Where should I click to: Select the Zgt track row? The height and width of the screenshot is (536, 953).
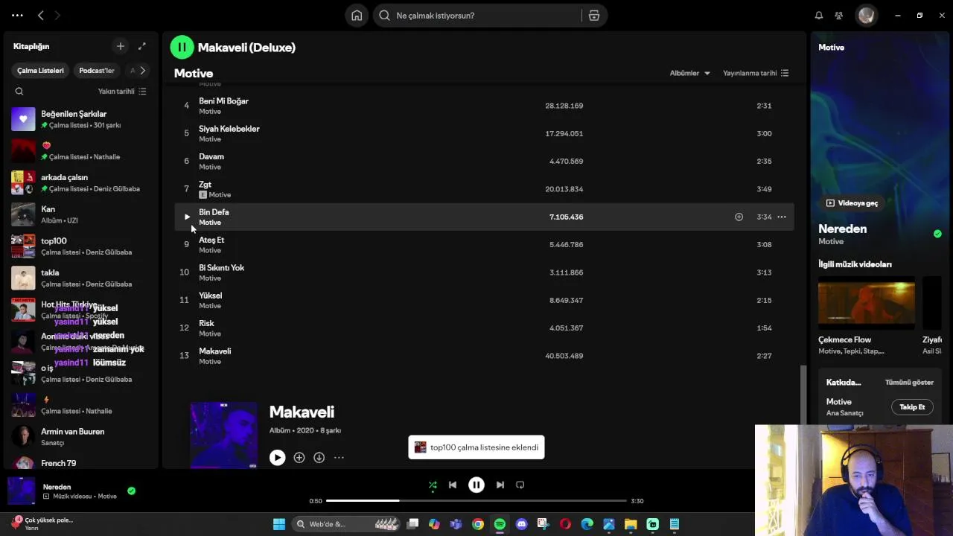click(484, 189)
